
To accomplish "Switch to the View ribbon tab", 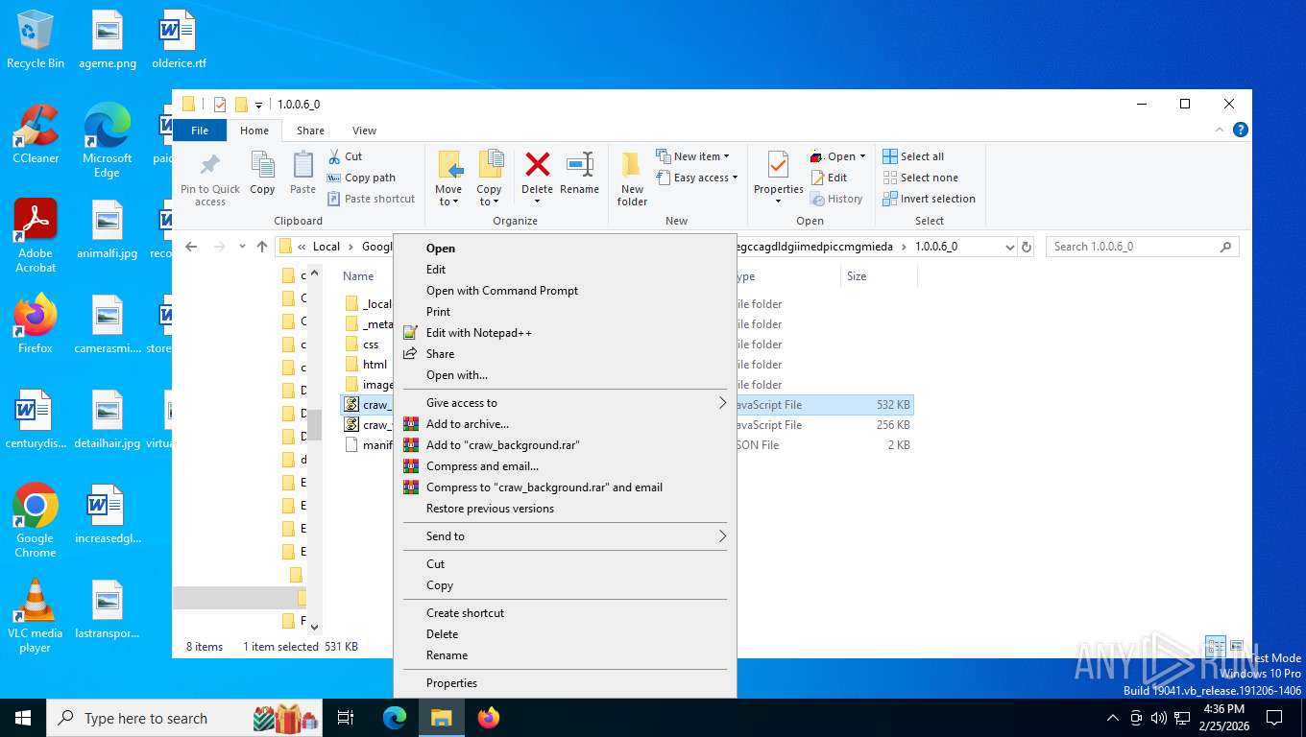I will pos(364,131).
